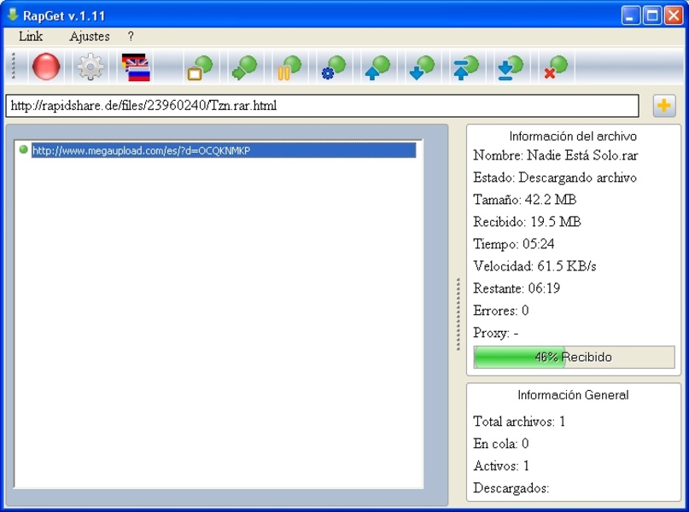The image size is (689, 512).
Task: Click the green status dot beside megaupload link
Action: 24,149
